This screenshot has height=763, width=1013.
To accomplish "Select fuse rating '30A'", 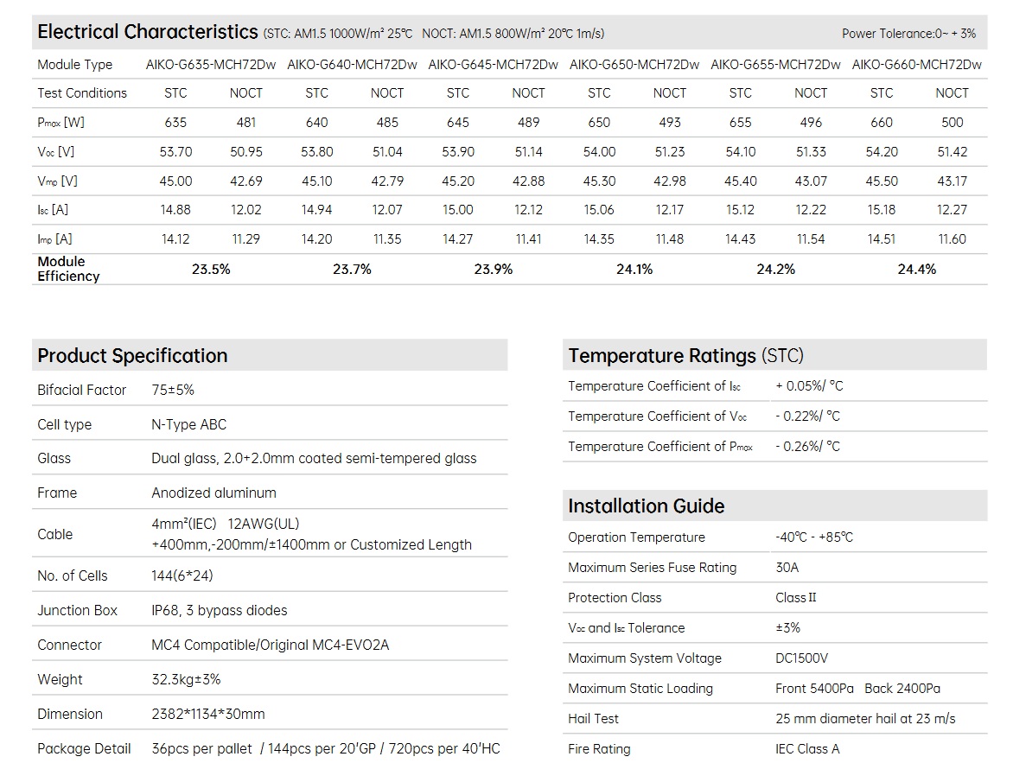I will pyautogui.click(x=787, y=567).
